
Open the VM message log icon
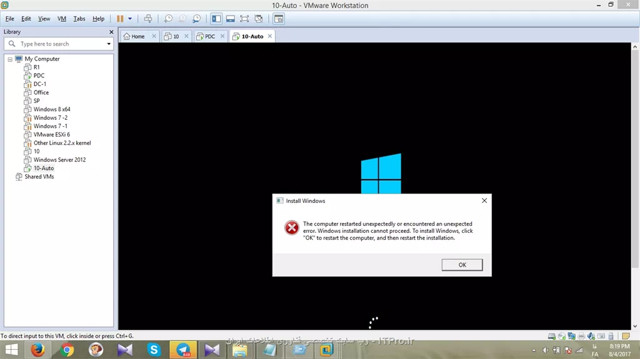click(x=626, y=336)
